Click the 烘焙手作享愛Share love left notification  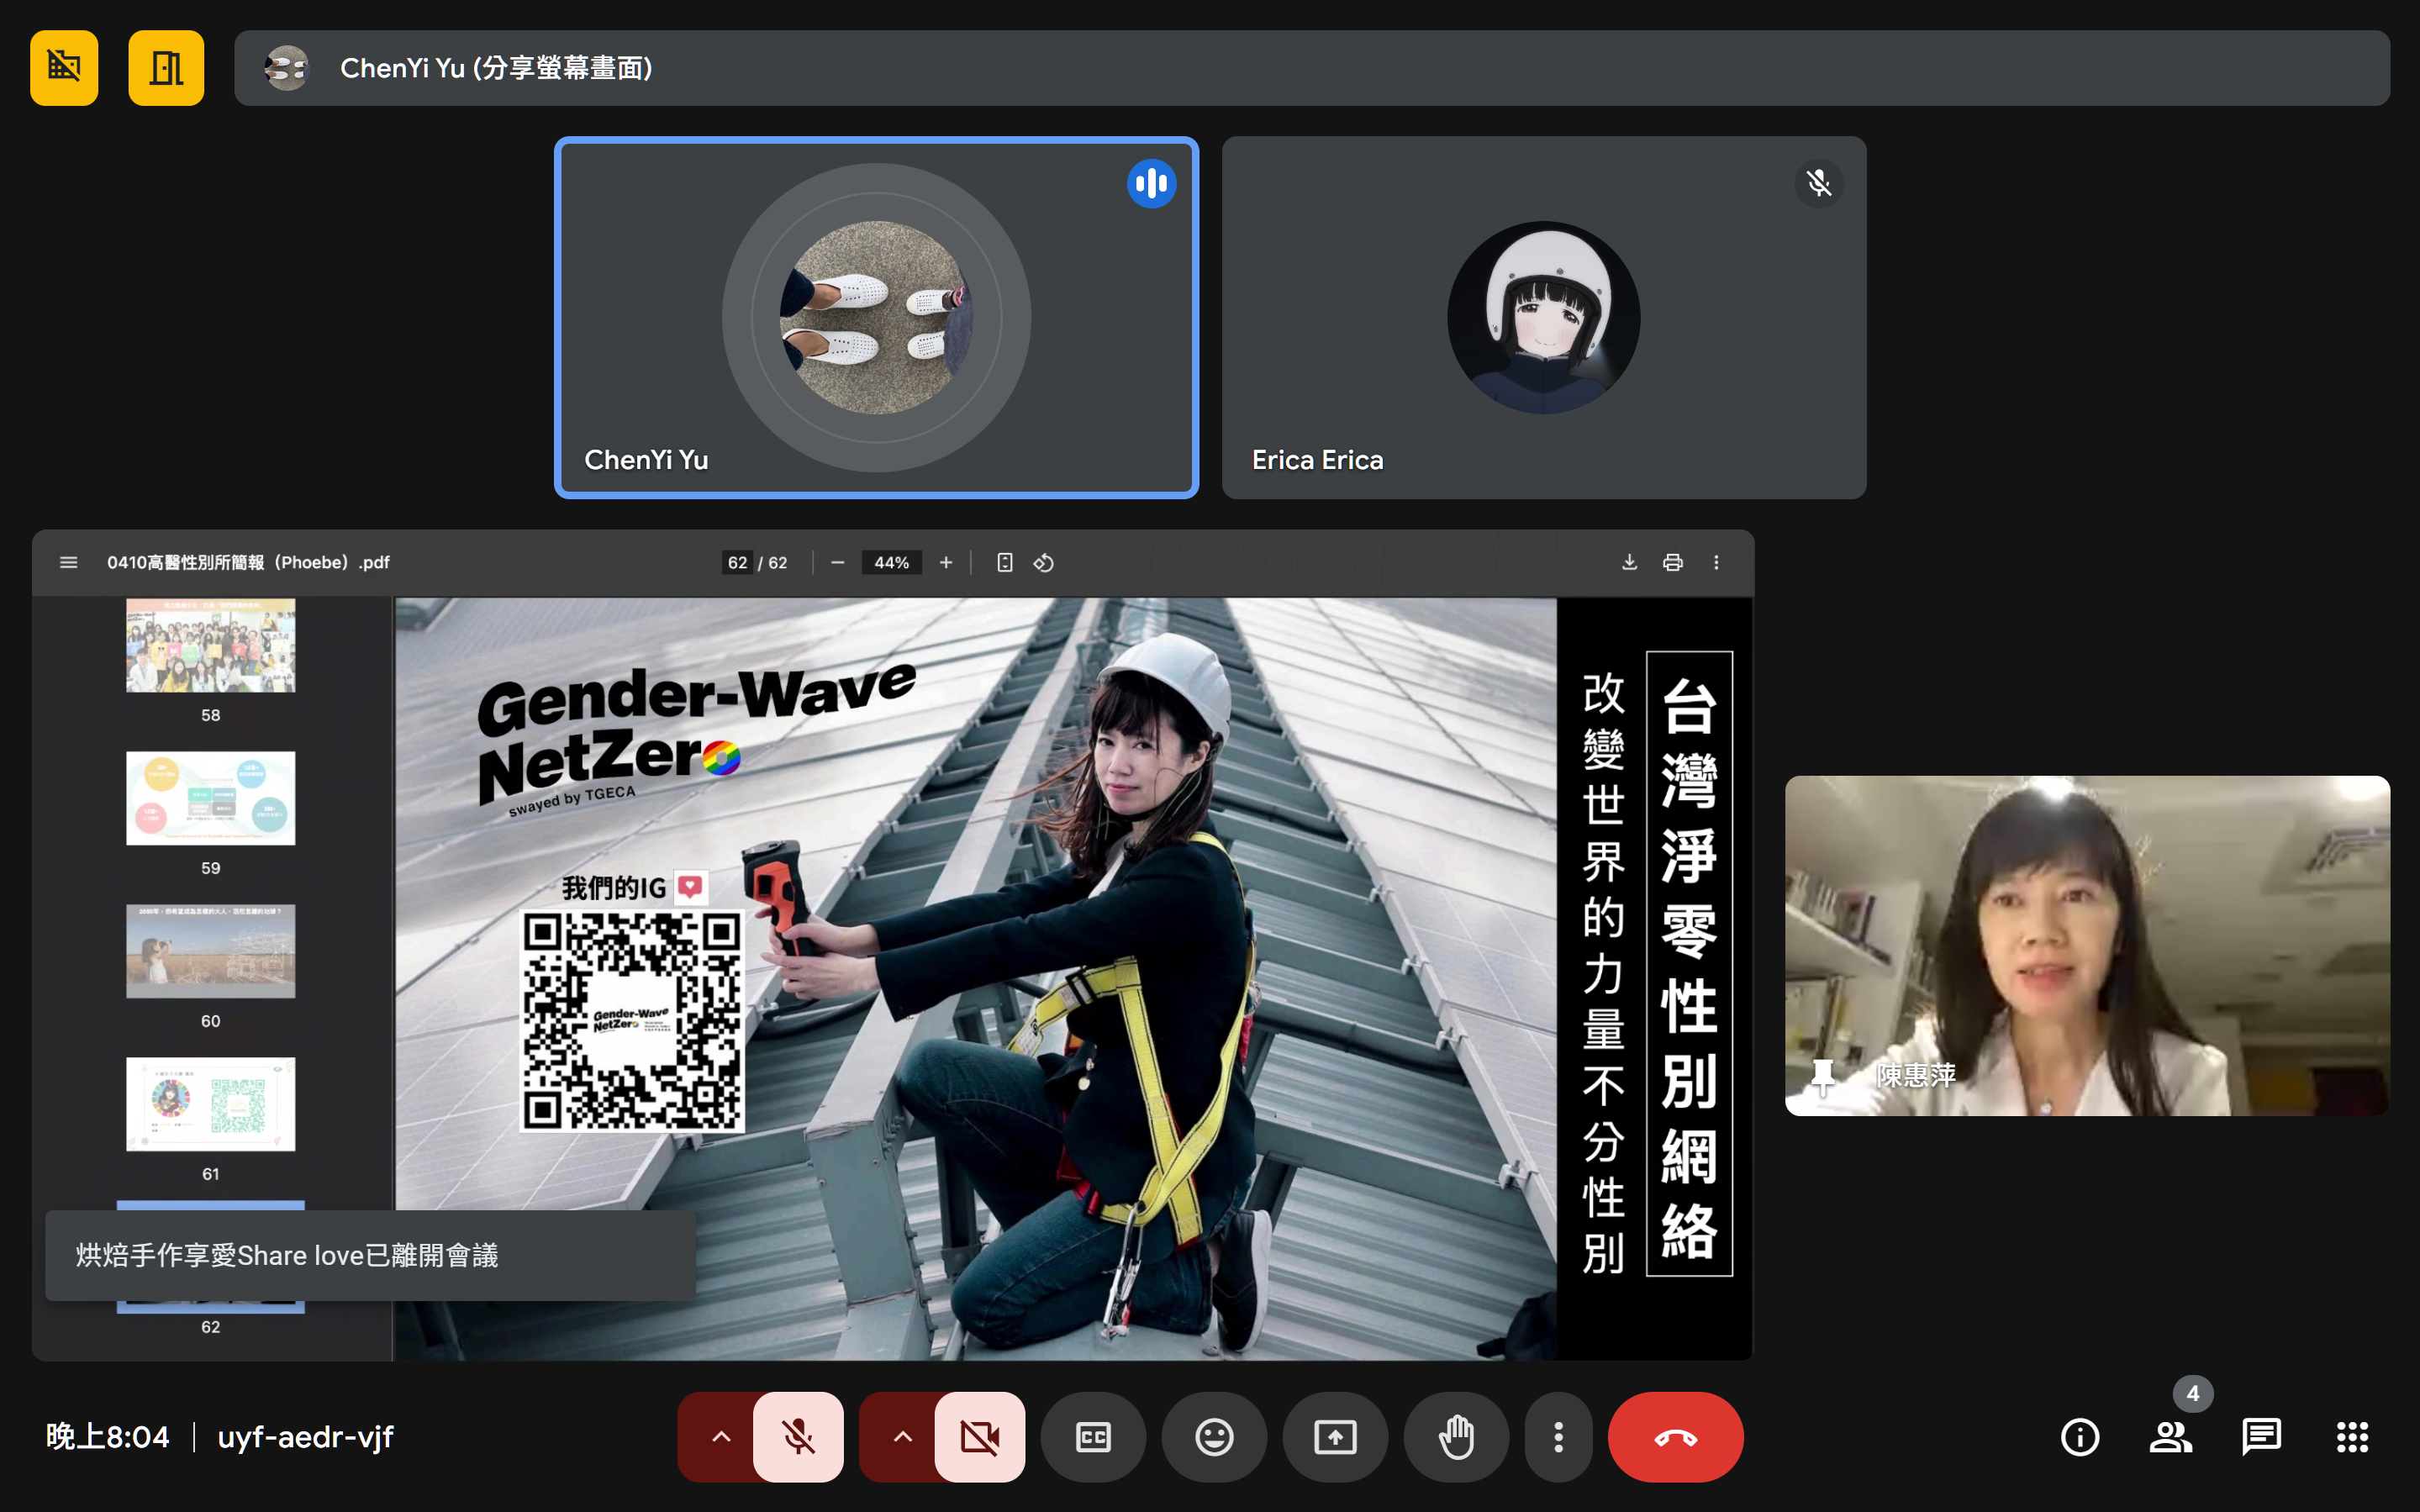click(x=370, y=1255)
